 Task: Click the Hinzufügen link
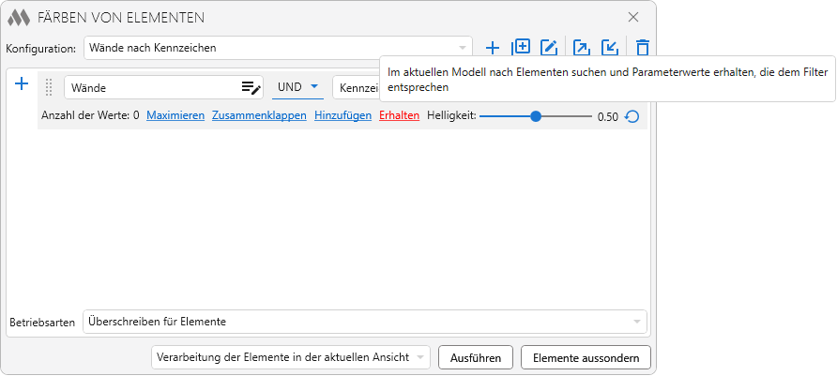[342, 116]
